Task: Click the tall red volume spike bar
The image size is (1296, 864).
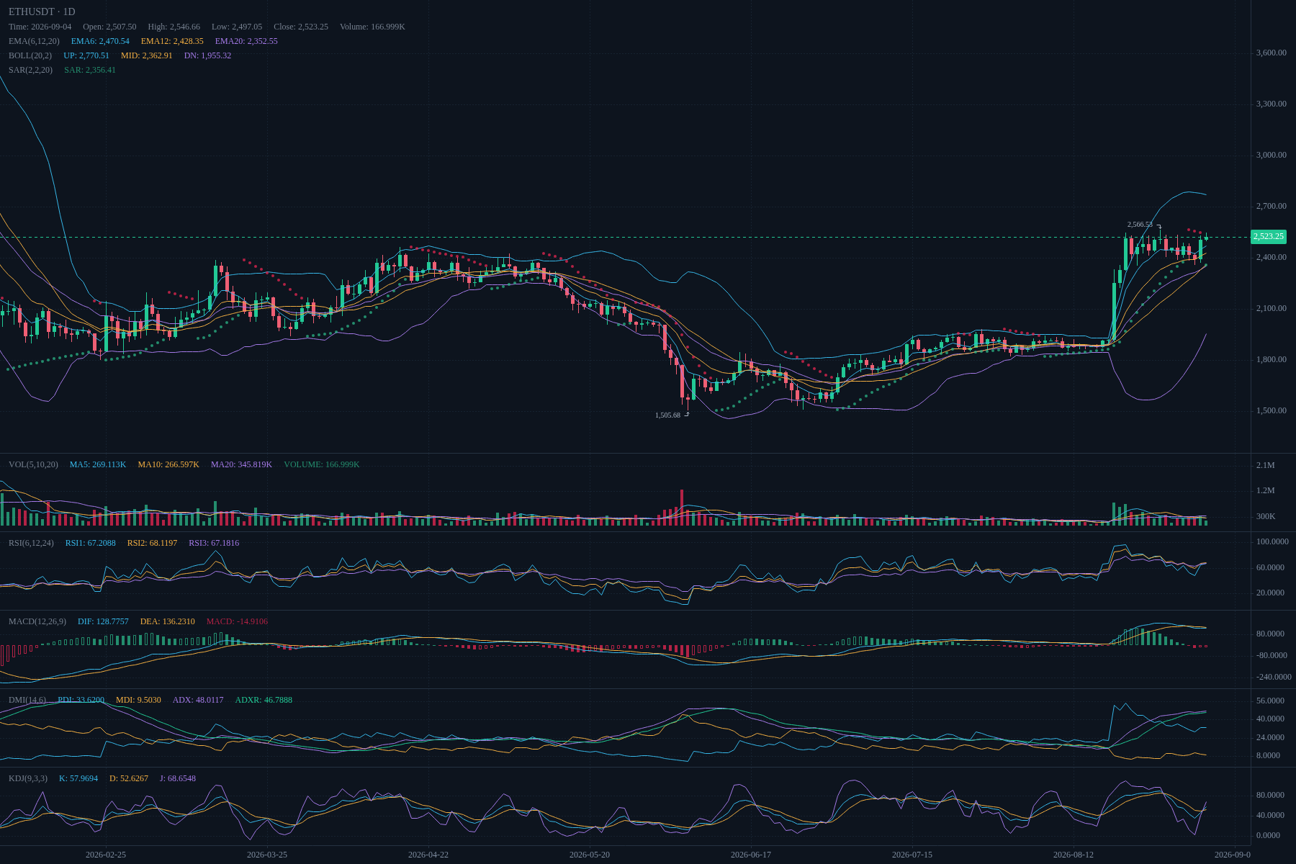Action: [682, 507]
